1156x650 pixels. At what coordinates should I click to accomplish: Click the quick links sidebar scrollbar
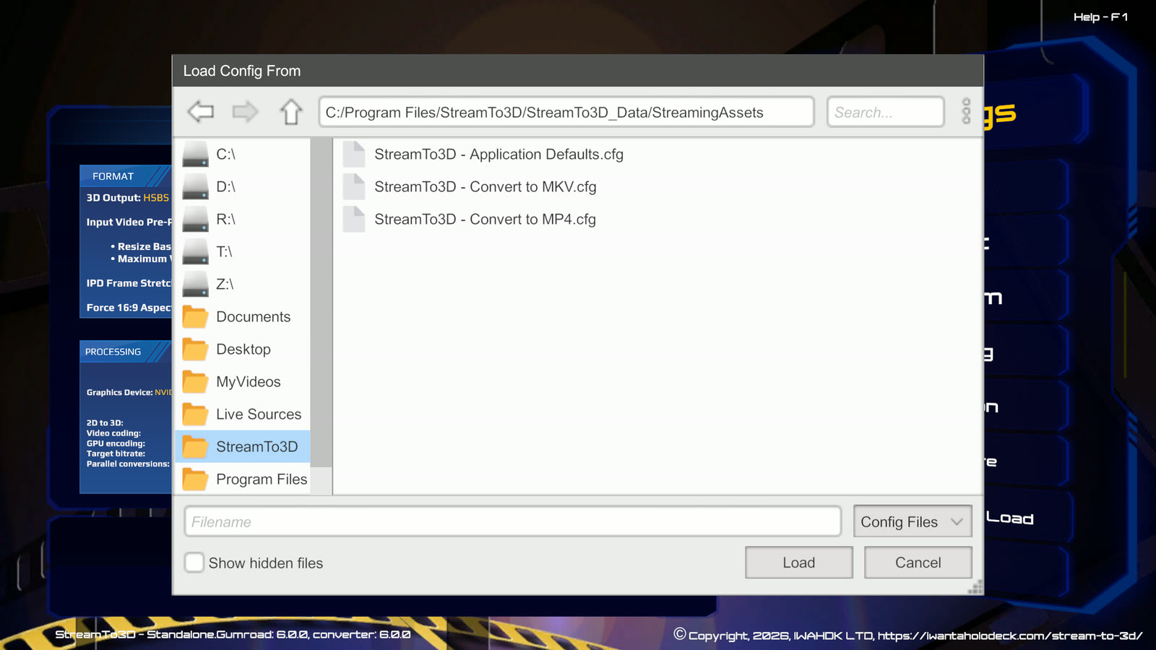point(322,302)
